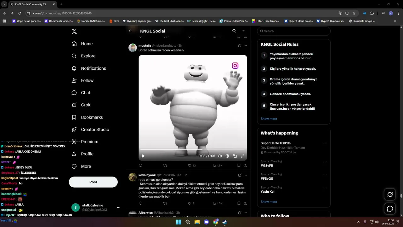The image size is (403, 227).
Task: Reply to kovalayanzi's post
Action: coord(140,203)
